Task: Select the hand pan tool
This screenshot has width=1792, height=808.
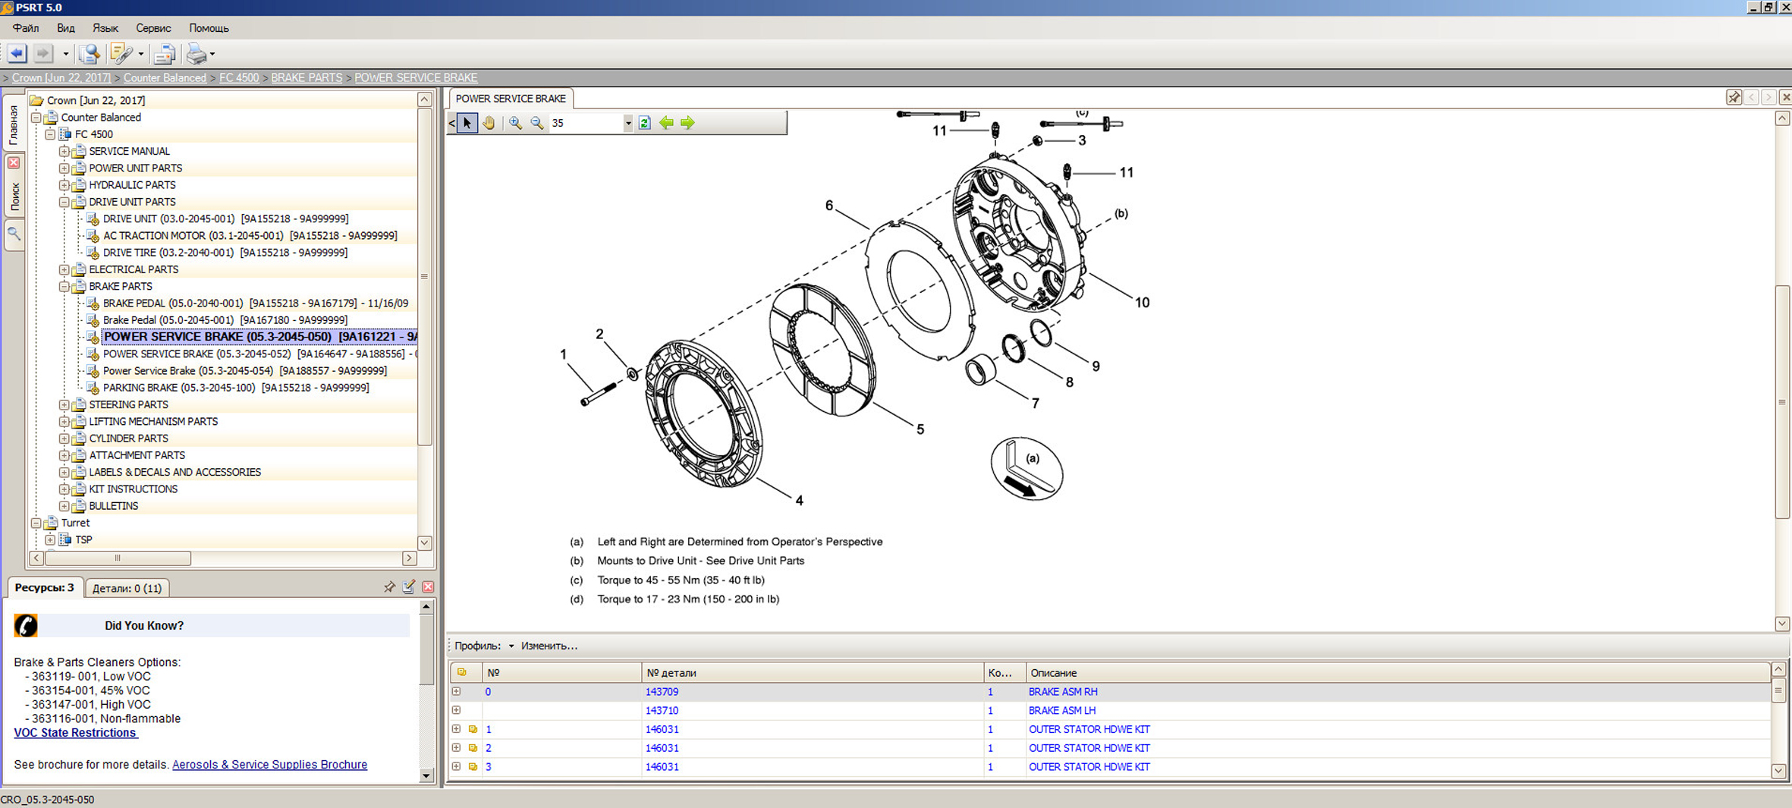Action: (x=489, y=123)
